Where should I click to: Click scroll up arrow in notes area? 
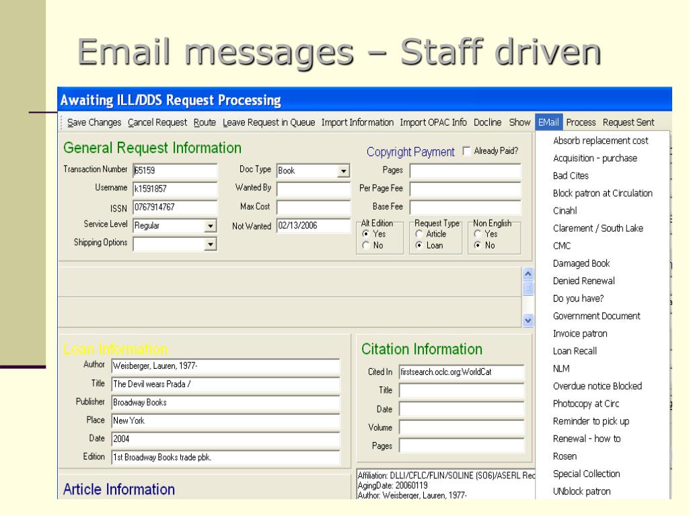[528, 274]
